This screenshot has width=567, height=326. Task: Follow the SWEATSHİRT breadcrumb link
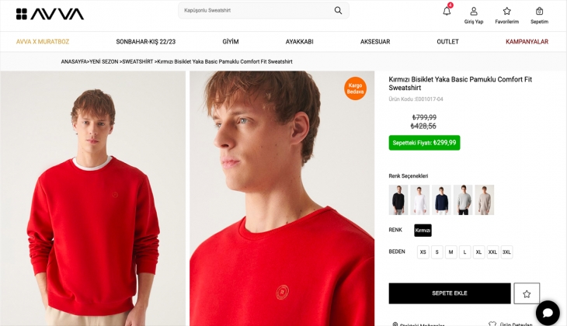coord(137,61)
